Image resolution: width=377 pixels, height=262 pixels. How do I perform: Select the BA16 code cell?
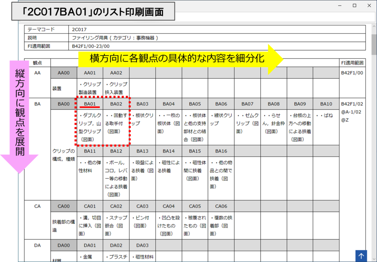(x=221, y=151)
